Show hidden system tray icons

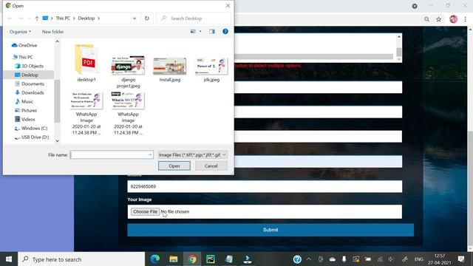coord(309,259)
